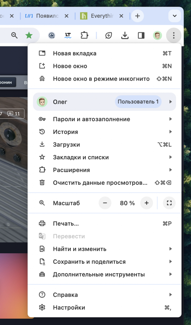Open a new tab with the plus button
Image resolution: width=191 pixels, height=325 pixels.
[138, 16]
